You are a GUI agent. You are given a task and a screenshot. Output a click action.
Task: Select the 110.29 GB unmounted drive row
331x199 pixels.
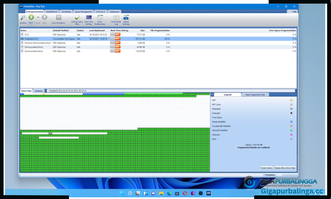[158, 51]
